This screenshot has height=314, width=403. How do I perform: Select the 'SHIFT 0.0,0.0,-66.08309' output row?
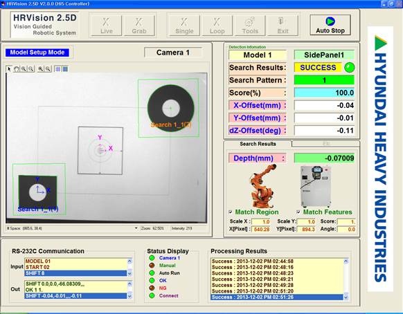click(75, 284)
